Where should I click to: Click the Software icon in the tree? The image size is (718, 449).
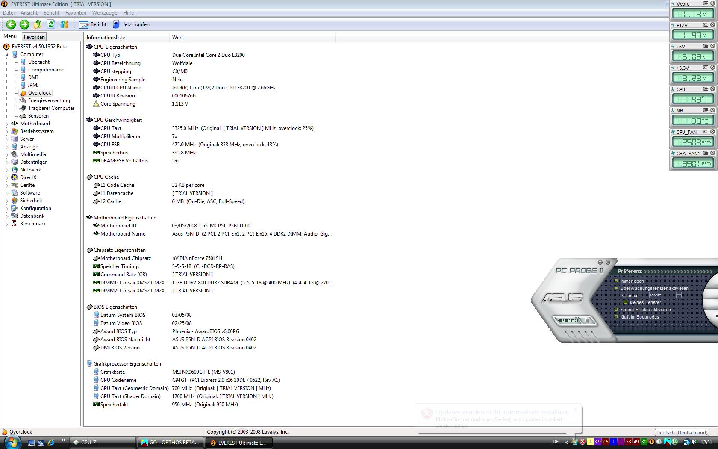coord(15,193)
